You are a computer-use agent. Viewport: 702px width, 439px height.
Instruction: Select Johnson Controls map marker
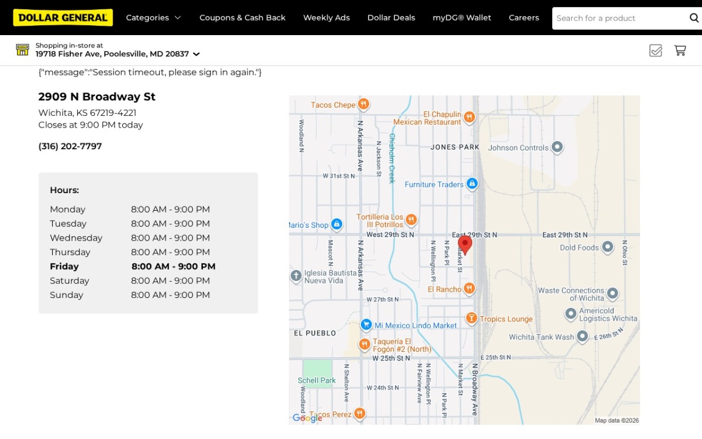click(x=557, y=147)
